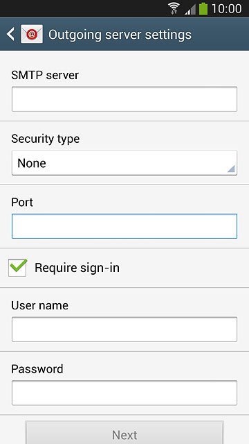The image size is (249, 444).
Task: Tap the 10:00 clock in status bar
Action: pyautogui.click(x=226, y=9)
